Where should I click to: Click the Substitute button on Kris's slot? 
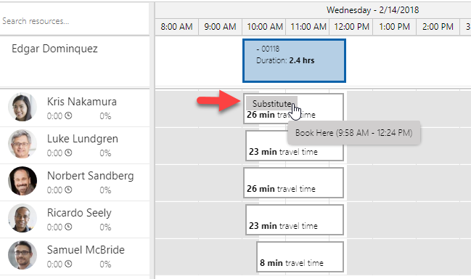pyautogui.click(x=271, y=103)
